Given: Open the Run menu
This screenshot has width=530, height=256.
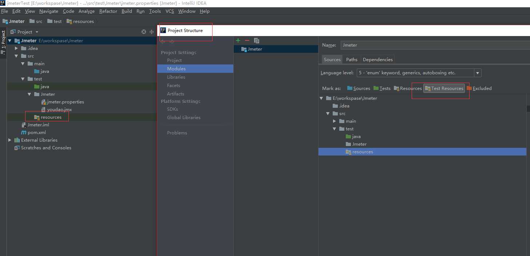Looking at the screenshot, I should click(x=141, y=11).
